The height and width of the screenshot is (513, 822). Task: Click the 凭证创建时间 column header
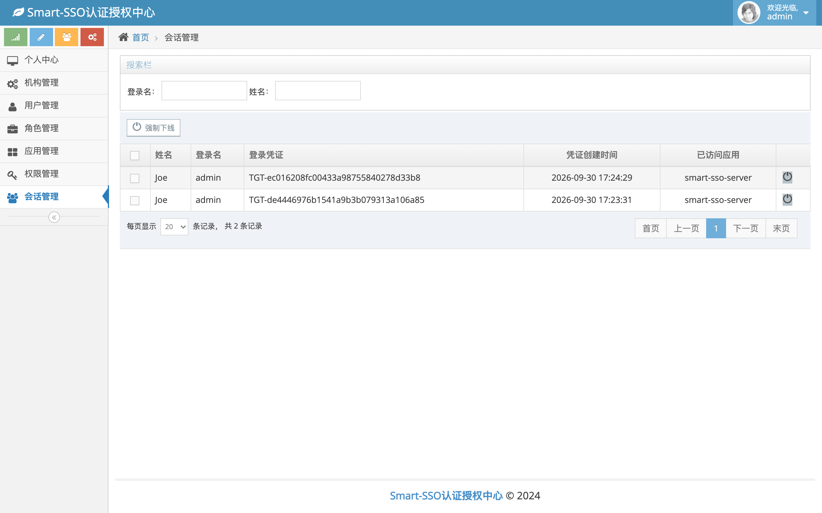592,155
